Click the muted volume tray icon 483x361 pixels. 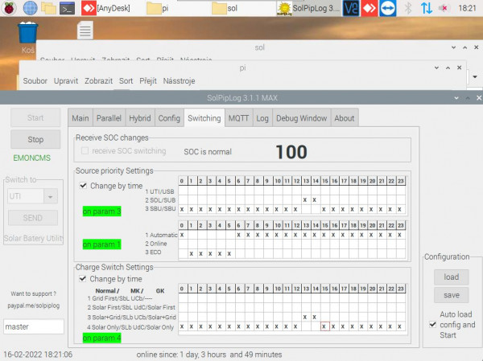point(444,8)
